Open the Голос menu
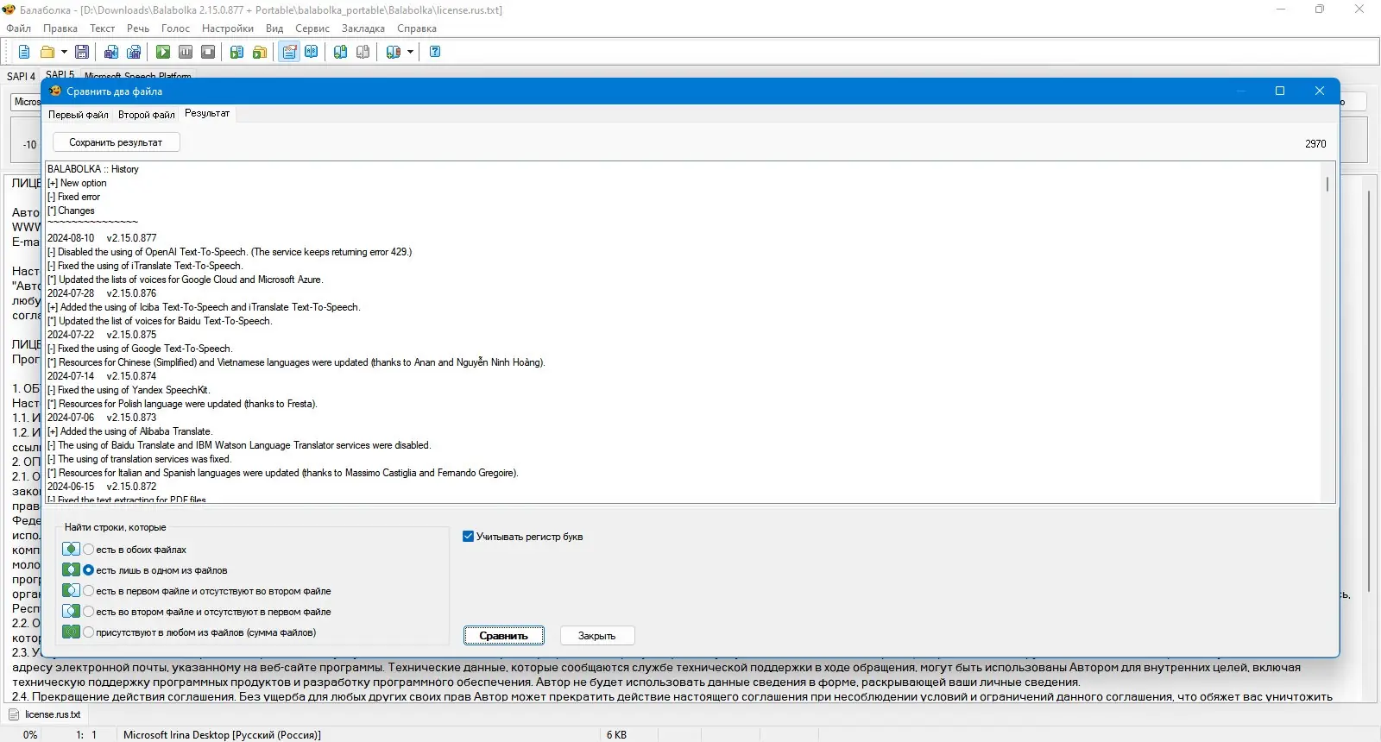Viewport: 1381px width, 742px height. pos(175,28)
